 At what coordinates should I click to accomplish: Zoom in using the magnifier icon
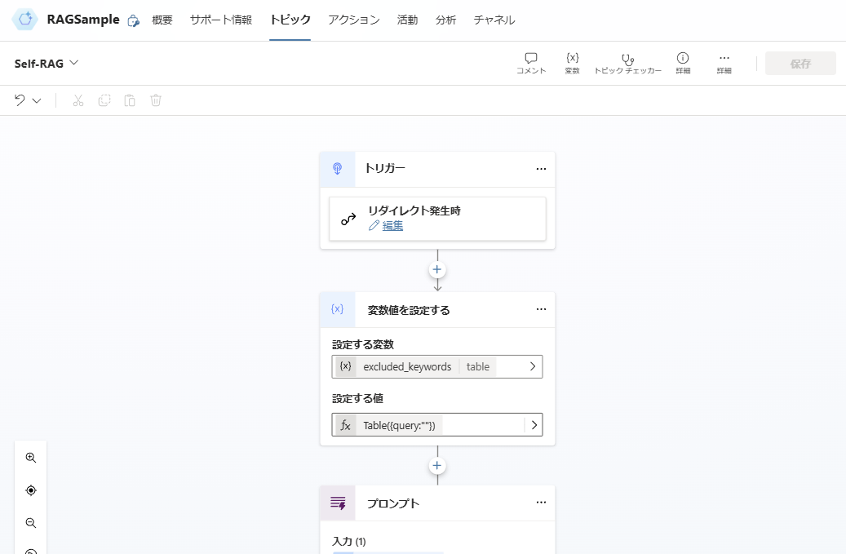pyautogui.click(x=31, y=458)
